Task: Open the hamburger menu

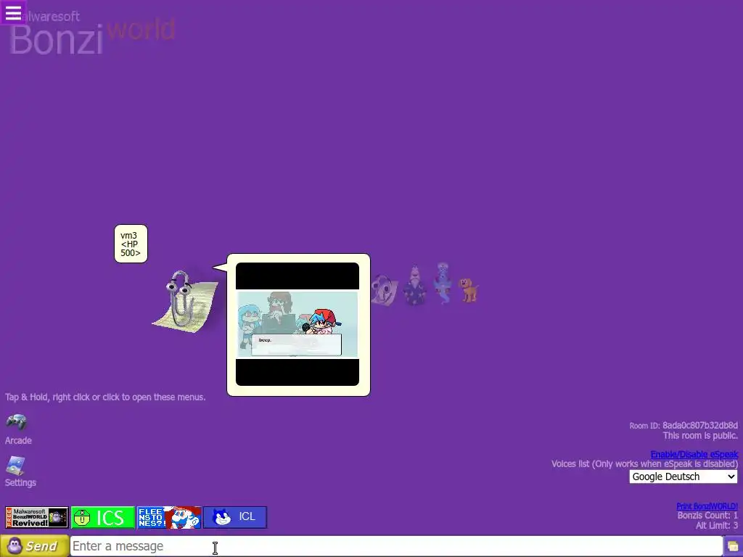Action: point(13,13)
